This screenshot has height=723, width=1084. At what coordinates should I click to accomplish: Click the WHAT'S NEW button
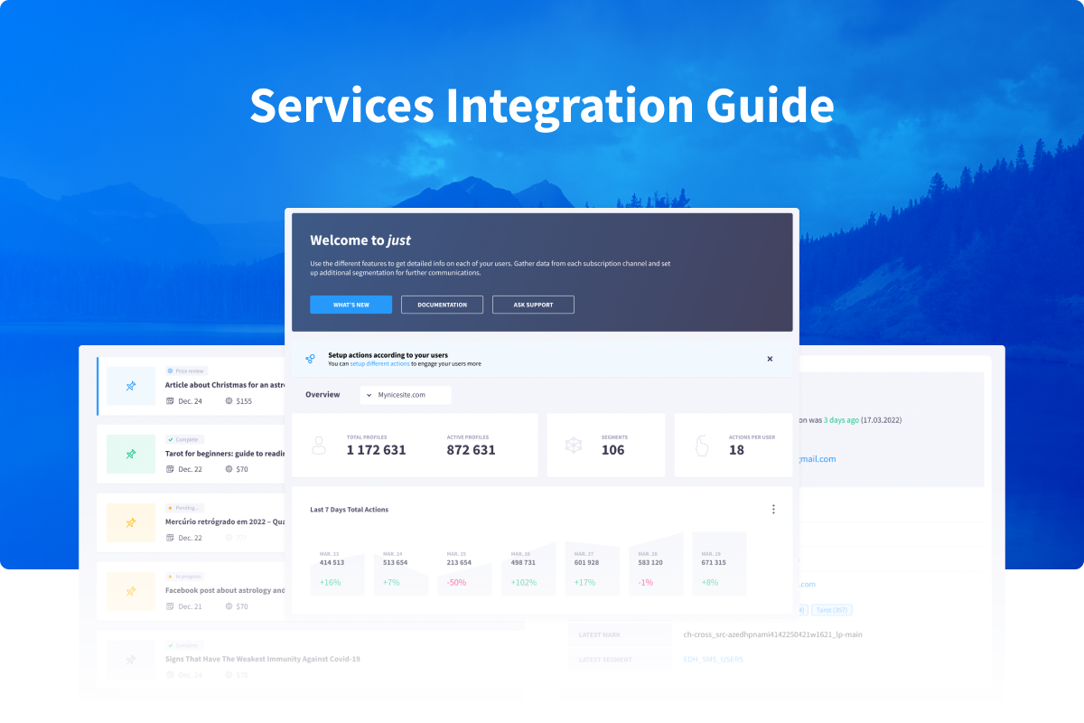[x=350, y=305]
